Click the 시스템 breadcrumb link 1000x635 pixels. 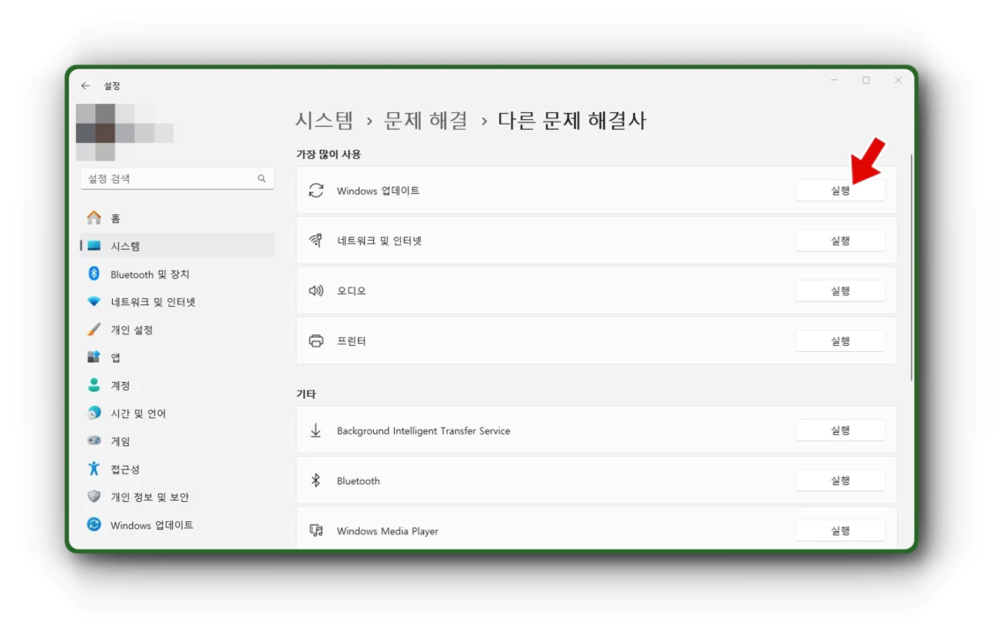[324, 121]
